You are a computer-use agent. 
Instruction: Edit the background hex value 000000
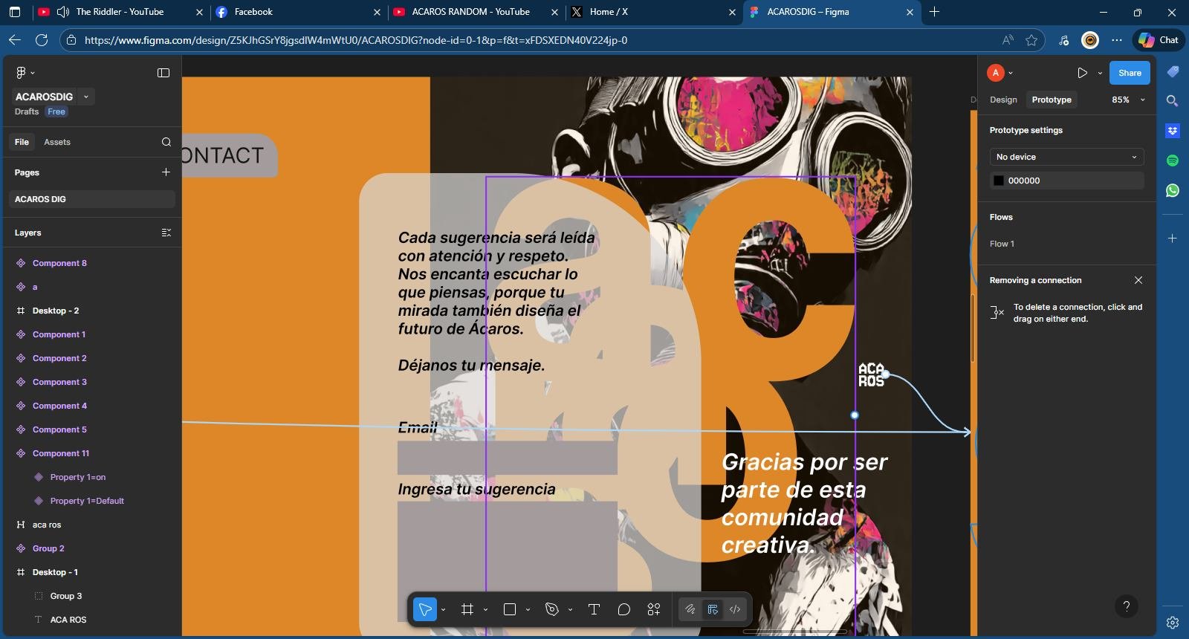(1024, 181)
